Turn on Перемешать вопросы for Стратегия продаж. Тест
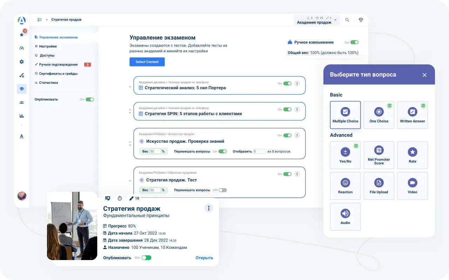Viewport: 449px width, 280px height. pos(223,190)
